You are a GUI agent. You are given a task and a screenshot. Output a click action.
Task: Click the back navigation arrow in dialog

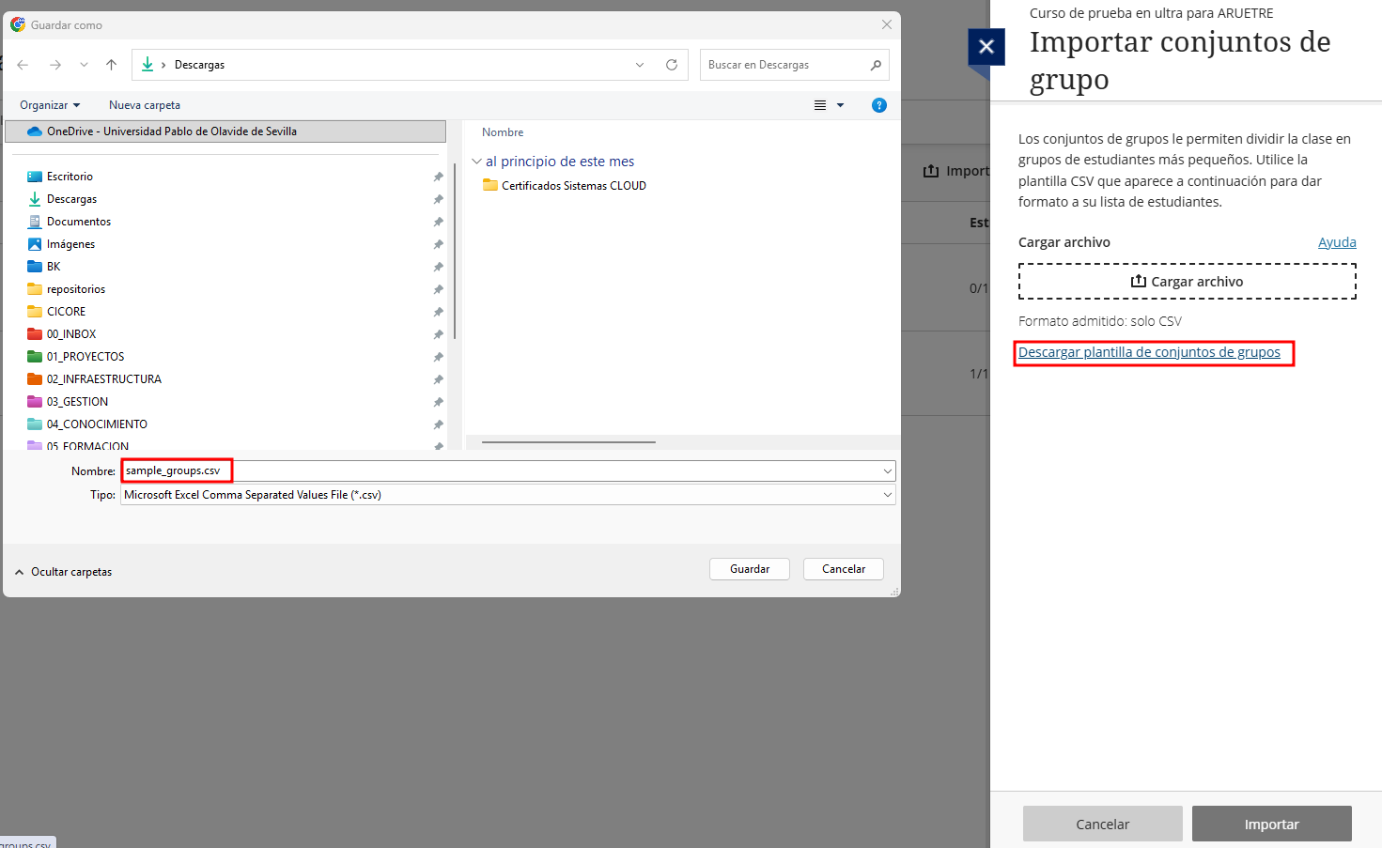[23, 65]
